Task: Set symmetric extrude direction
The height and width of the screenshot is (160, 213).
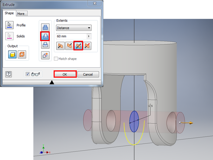Action: (x=78, y=46)
